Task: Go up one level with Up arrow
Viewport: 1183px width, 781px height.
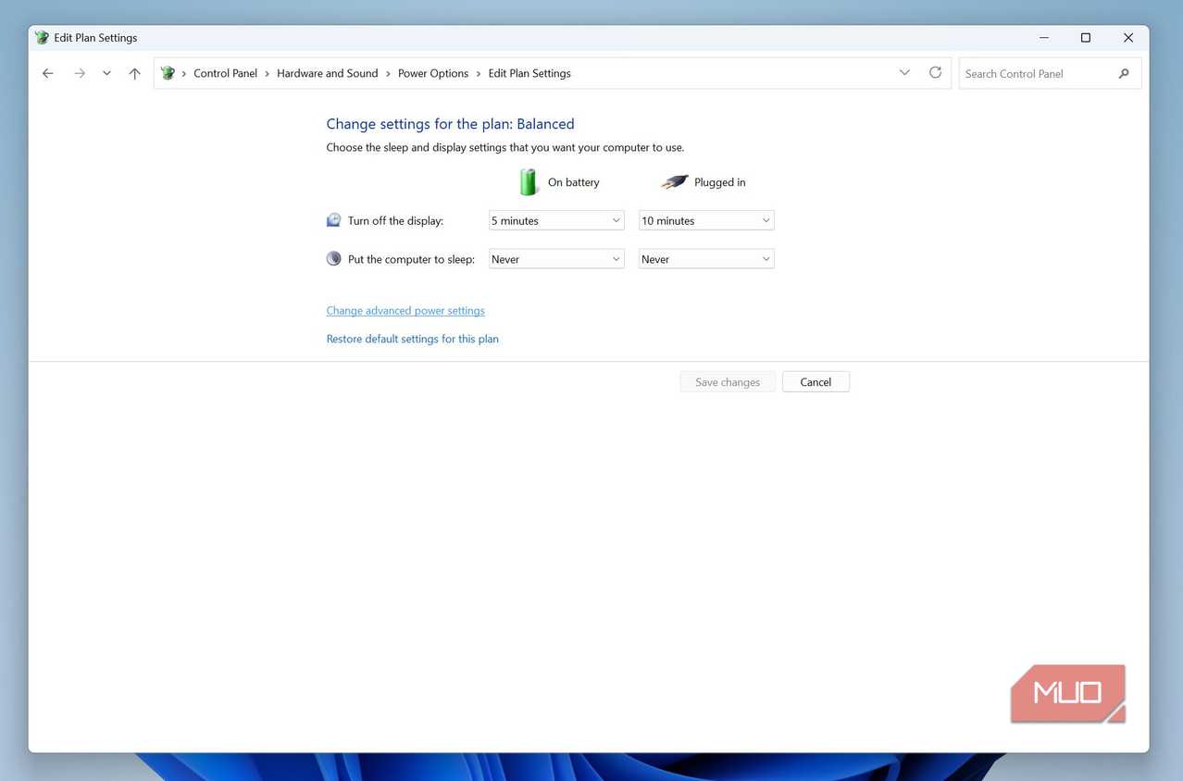Action: pos(134,73)
